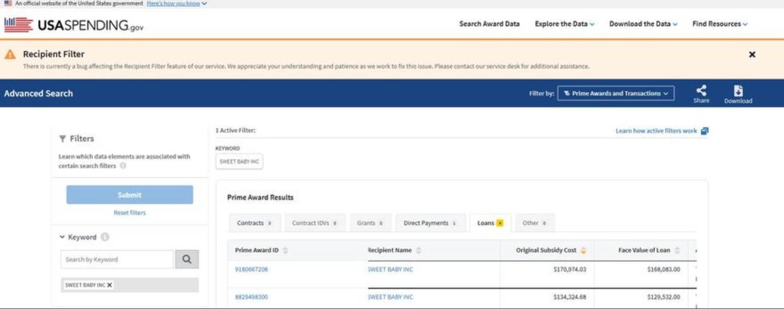The image size is (784, 309).
Task: Switch to the Contract IDVs tab
Action: (315, 223)
